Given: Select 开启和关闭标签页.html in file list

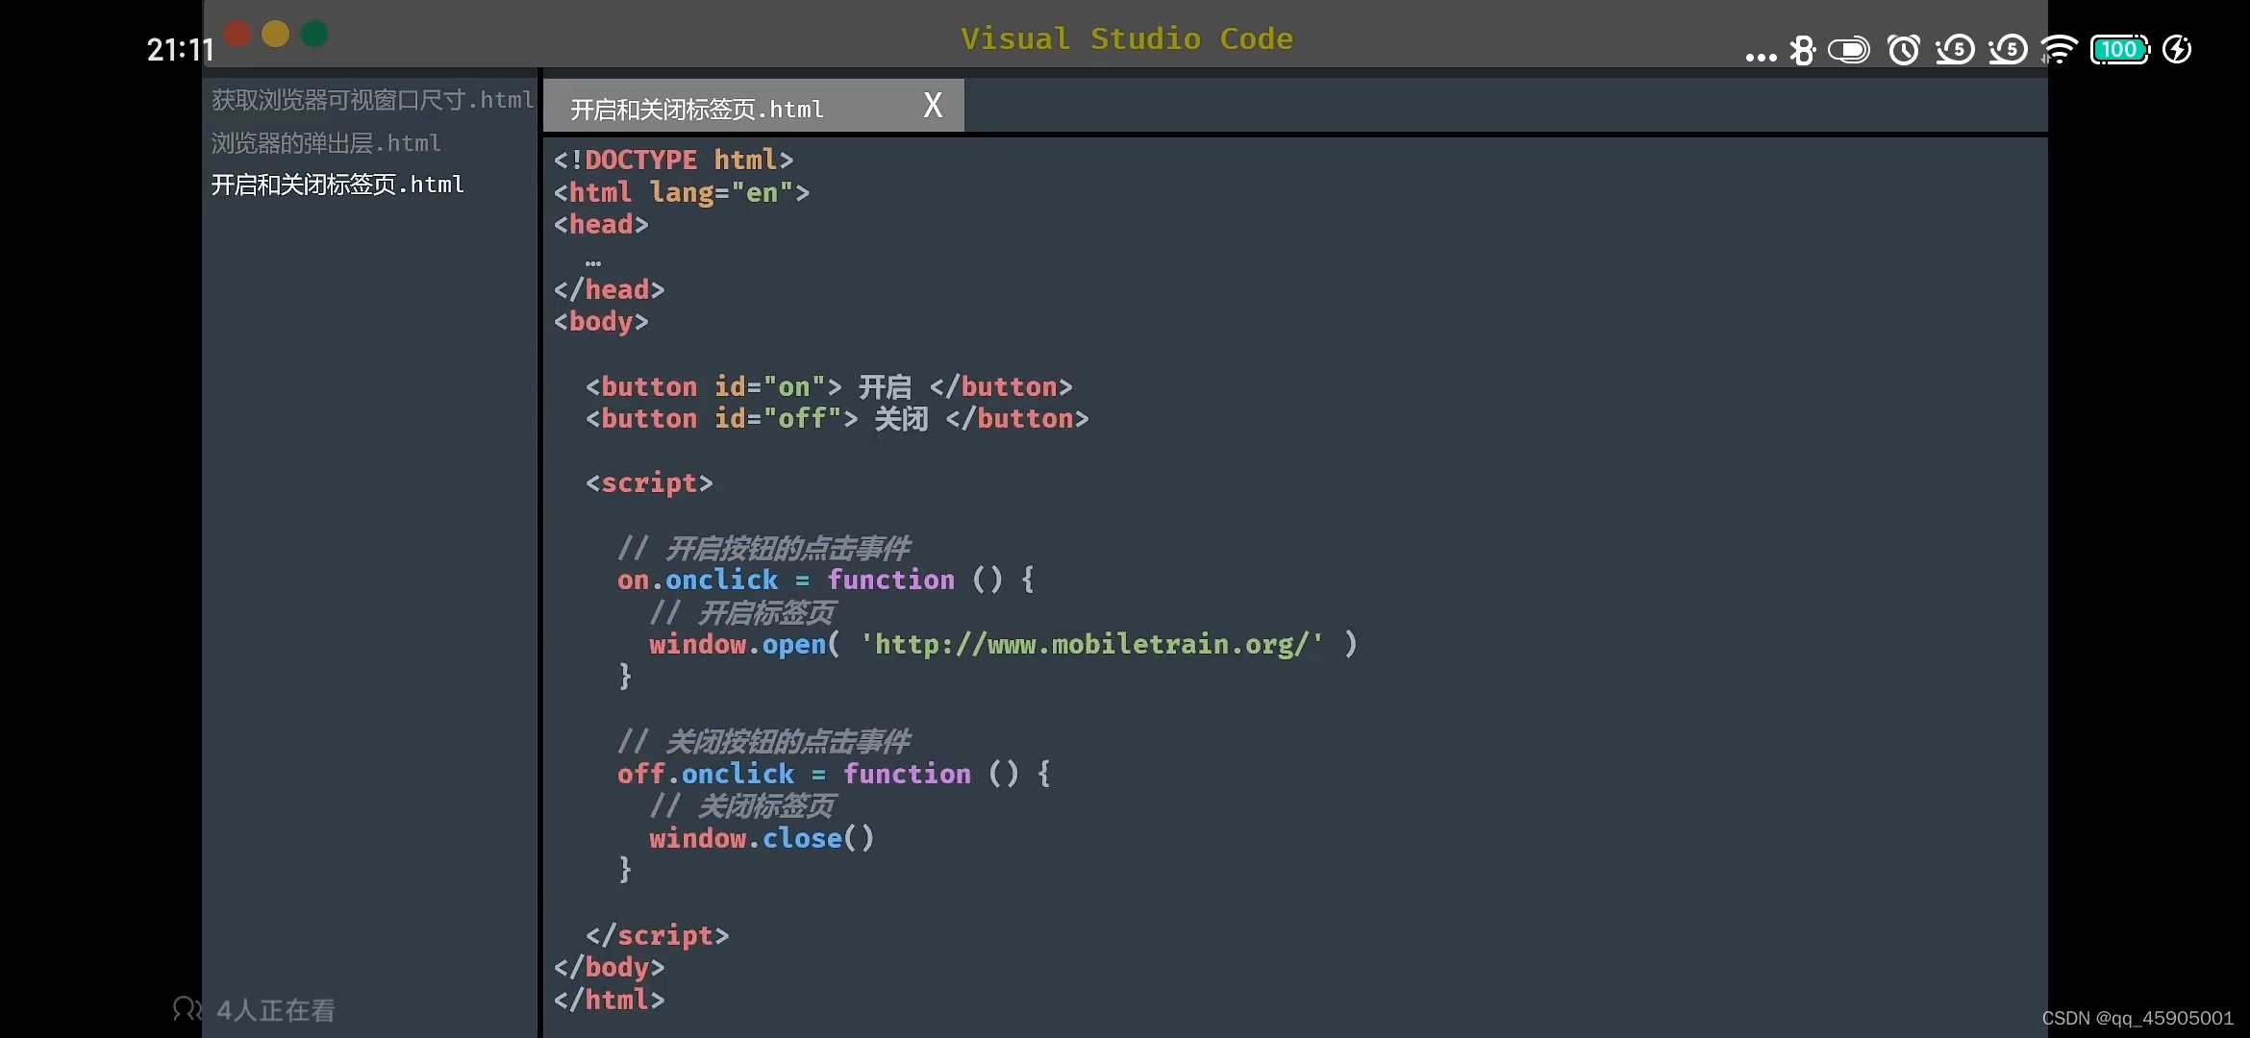Looking at the screenshot, I should pyautogui.click(x=337, y=185).
